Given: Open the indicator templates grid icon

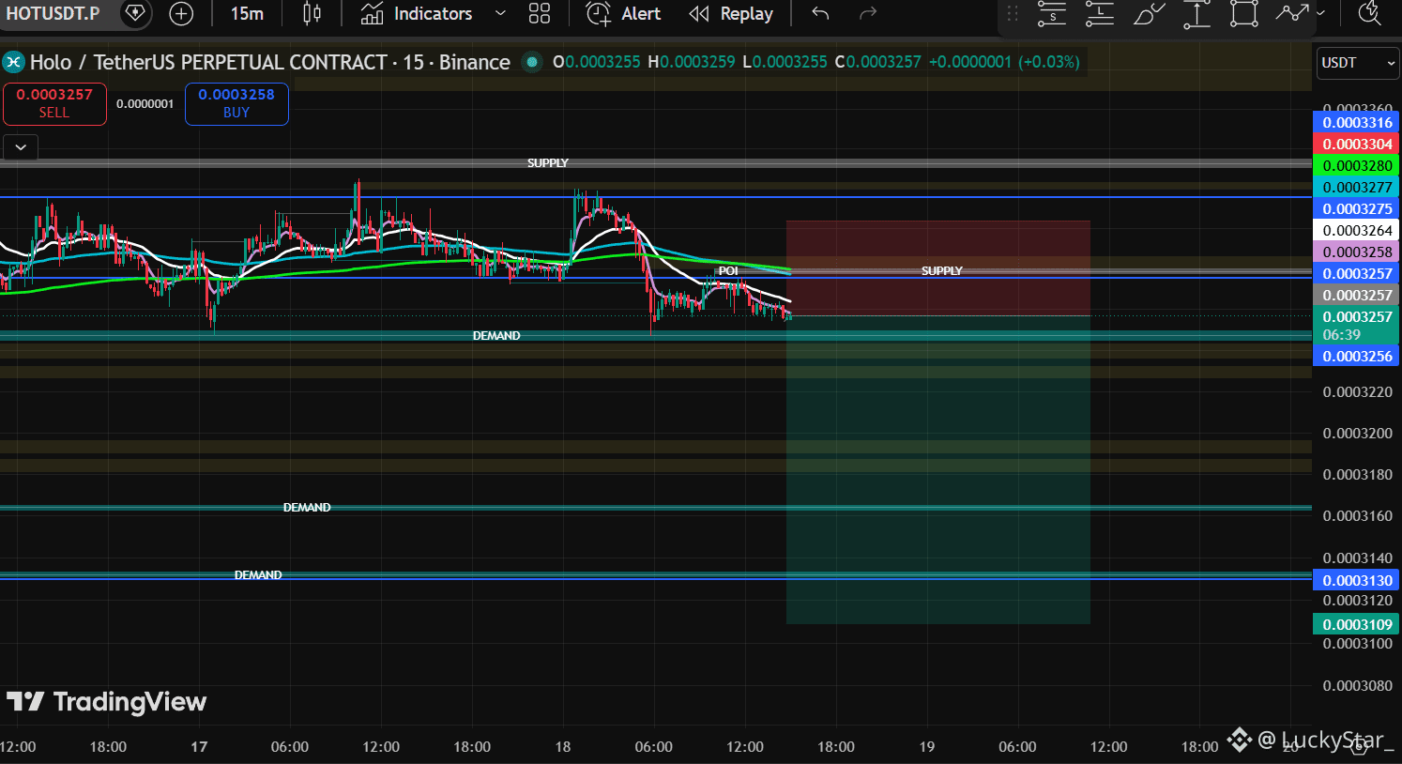Looking at the screenshot, I should (x=540, y=13).
